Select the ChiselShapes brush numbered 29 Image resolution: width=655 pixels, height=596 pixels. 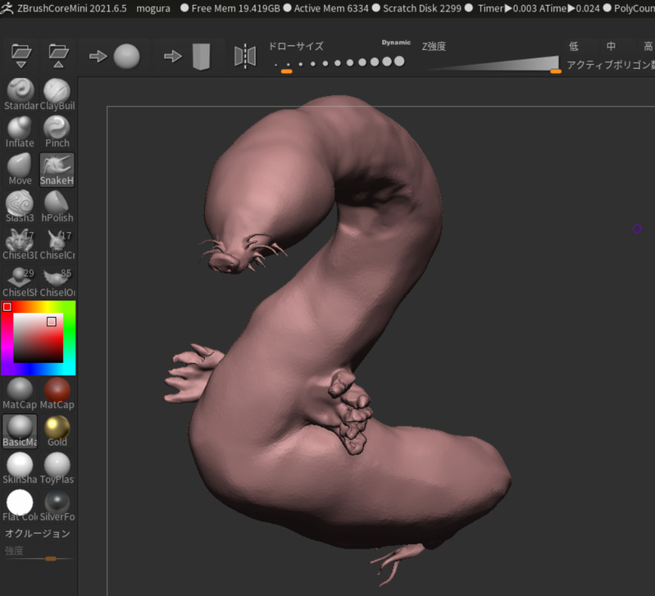click(x=20, y=281)
